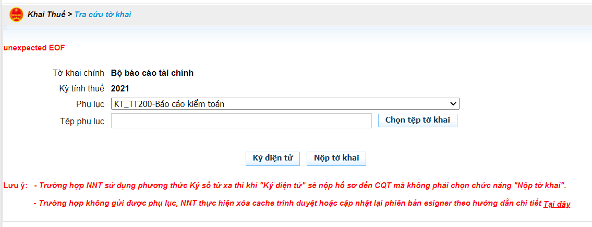The width and height of the screenshot is (592, 227).
Task: Submit with the Nộp tờ khai button
Action: 336,158
